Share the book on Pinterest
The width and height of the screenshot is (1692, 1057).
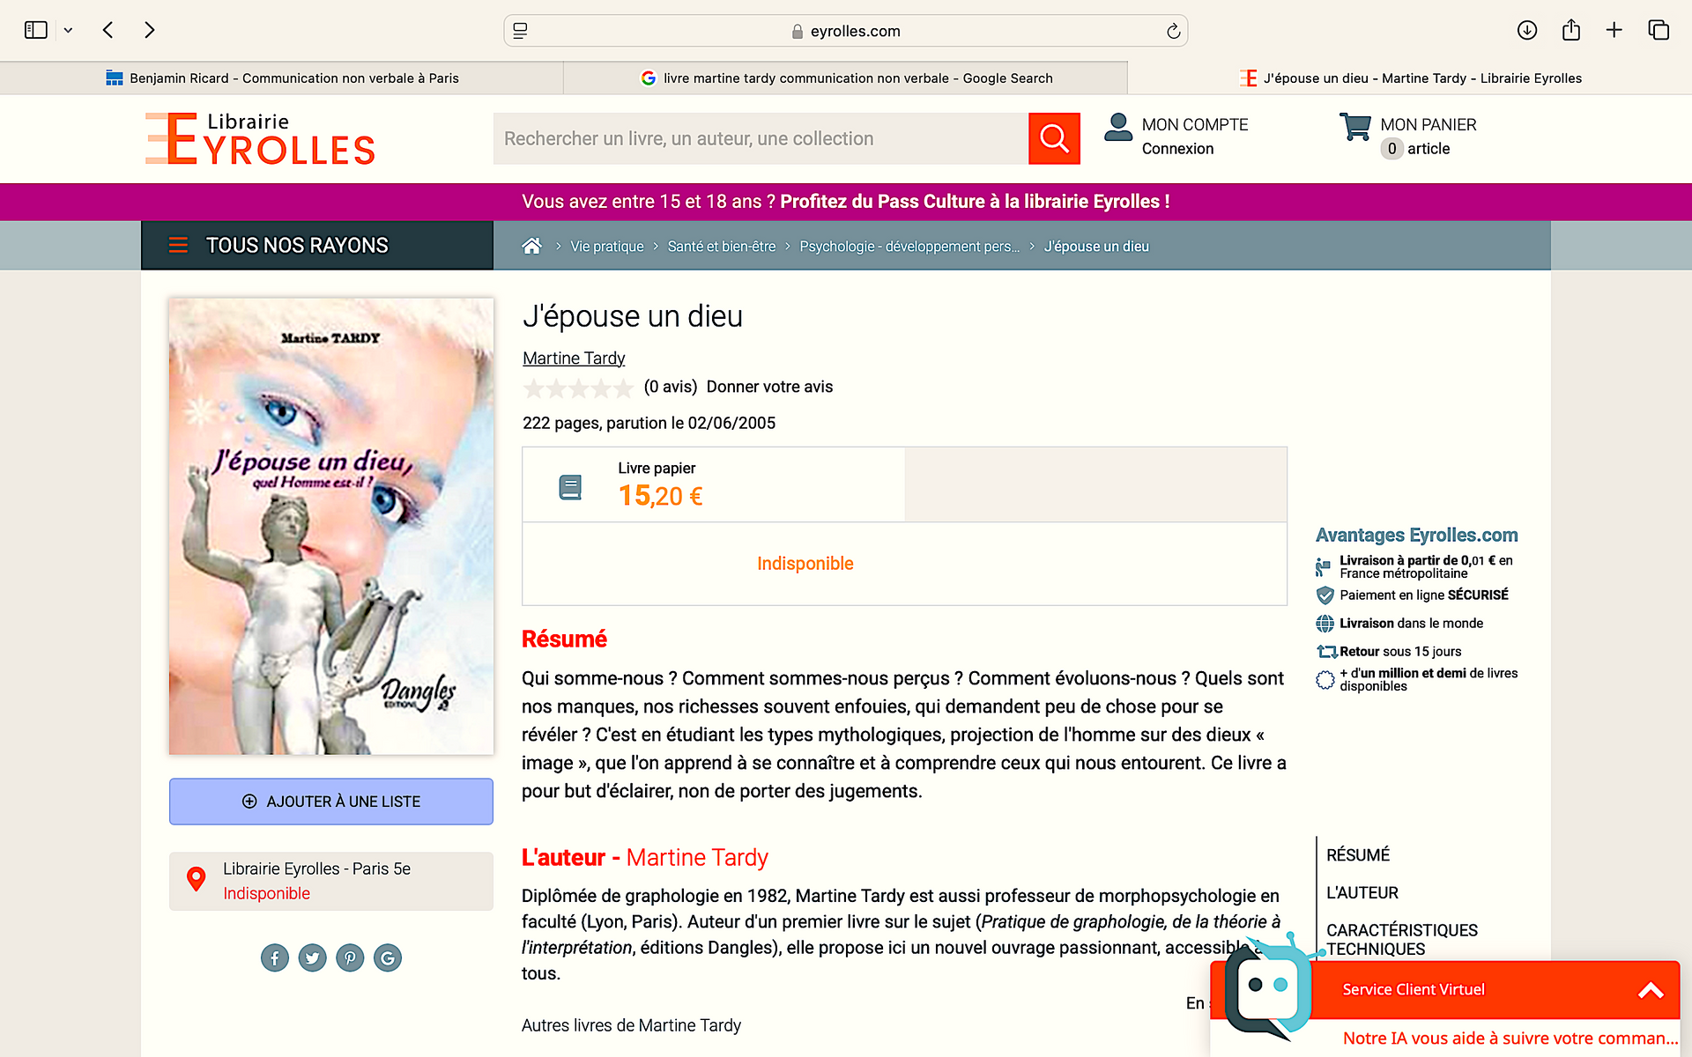tap(350, 957)
